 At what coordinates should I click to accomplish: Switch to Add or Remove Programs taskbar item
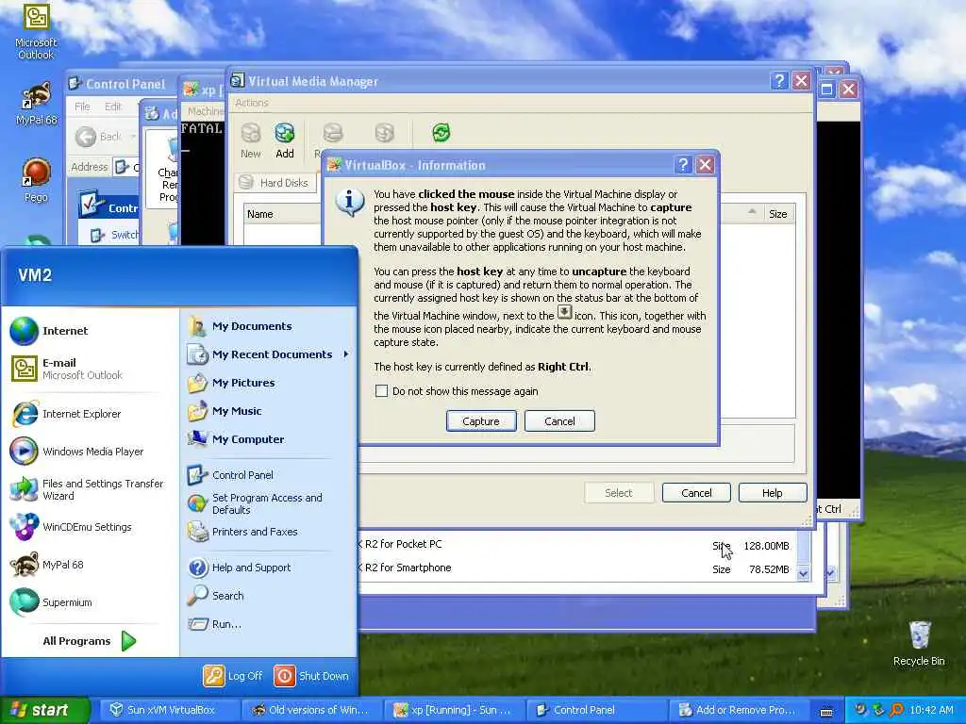[738, 710]
